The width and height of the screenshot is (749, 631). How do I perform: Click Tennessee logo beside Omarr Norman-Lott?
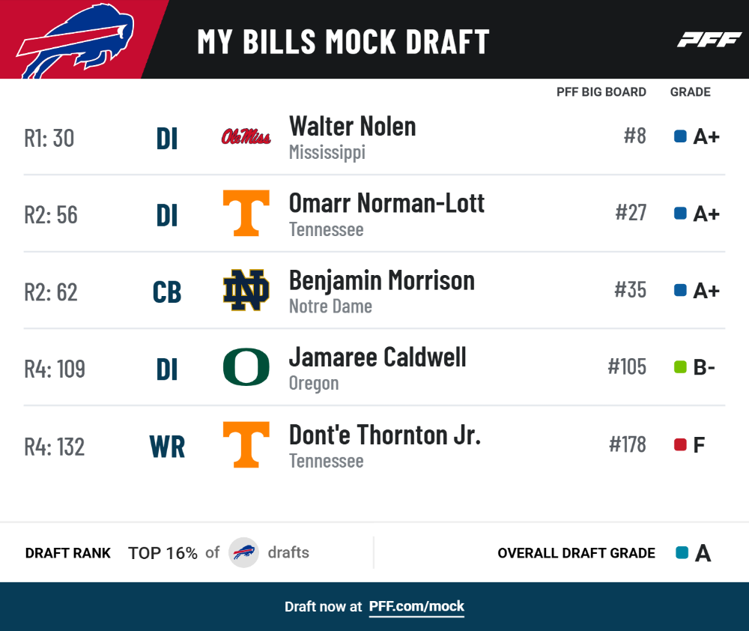(x=246, y=213)
